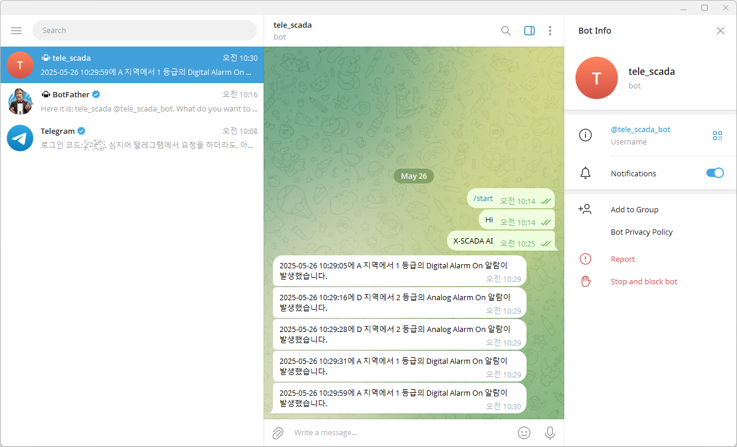
Task: Maximize the Telegram window
Action: click(x=705, y=8)
